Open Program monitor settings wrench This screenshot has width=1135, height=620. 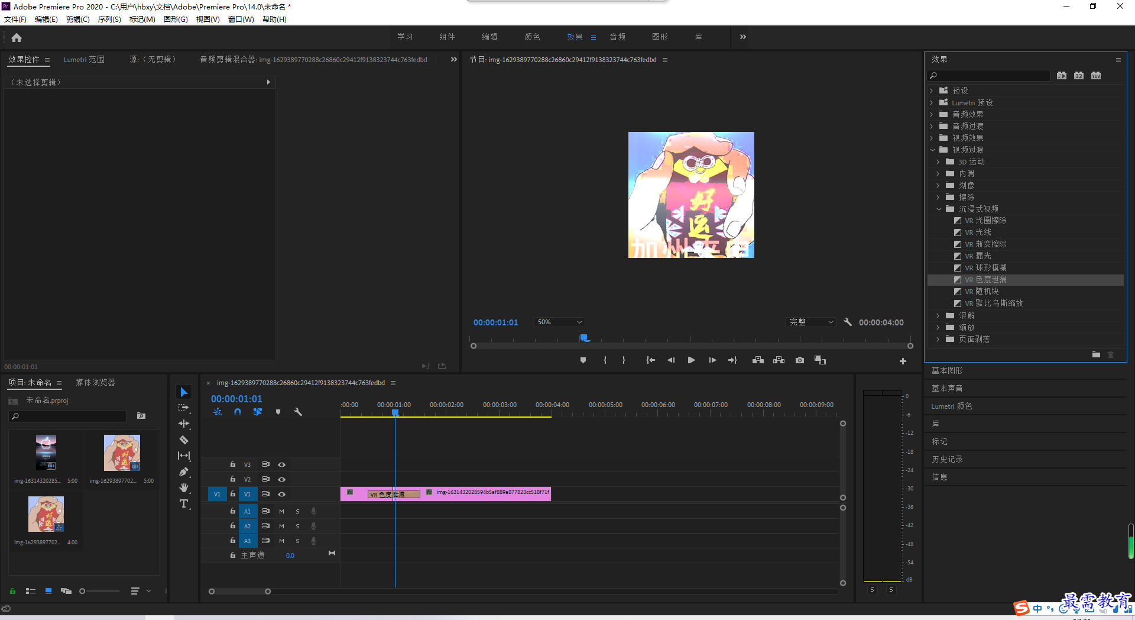(x=848, y=322)
